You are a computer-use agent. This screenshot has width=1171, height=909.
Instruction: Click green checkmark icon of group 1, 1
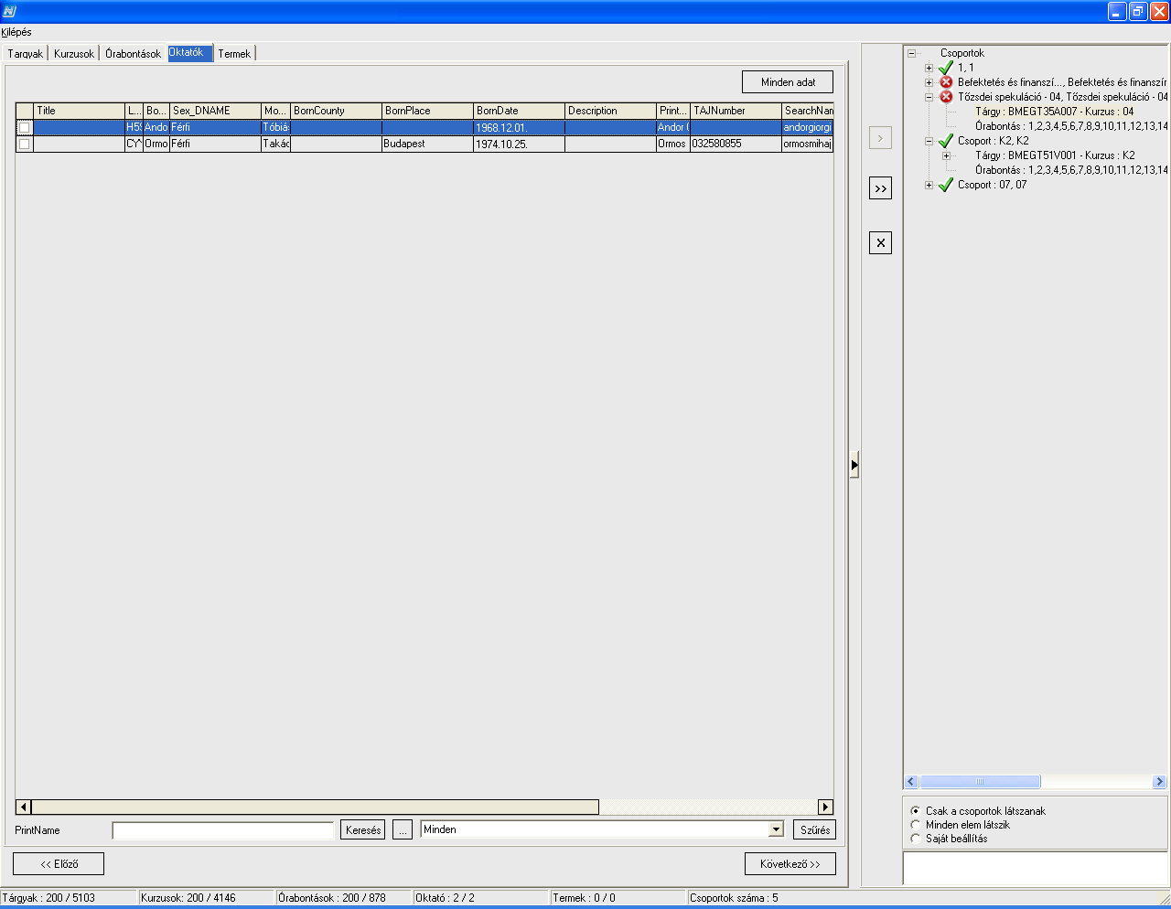click(946, 67)
